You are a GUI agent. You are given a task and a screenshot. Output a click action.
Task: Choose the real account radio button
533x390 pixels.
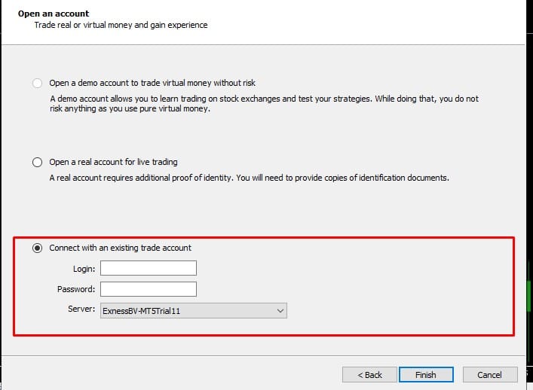38,163
